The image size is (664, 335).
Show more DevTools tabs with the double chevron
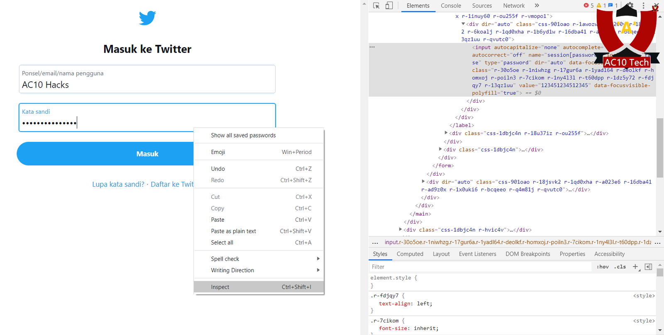click(x=537, y=6)
